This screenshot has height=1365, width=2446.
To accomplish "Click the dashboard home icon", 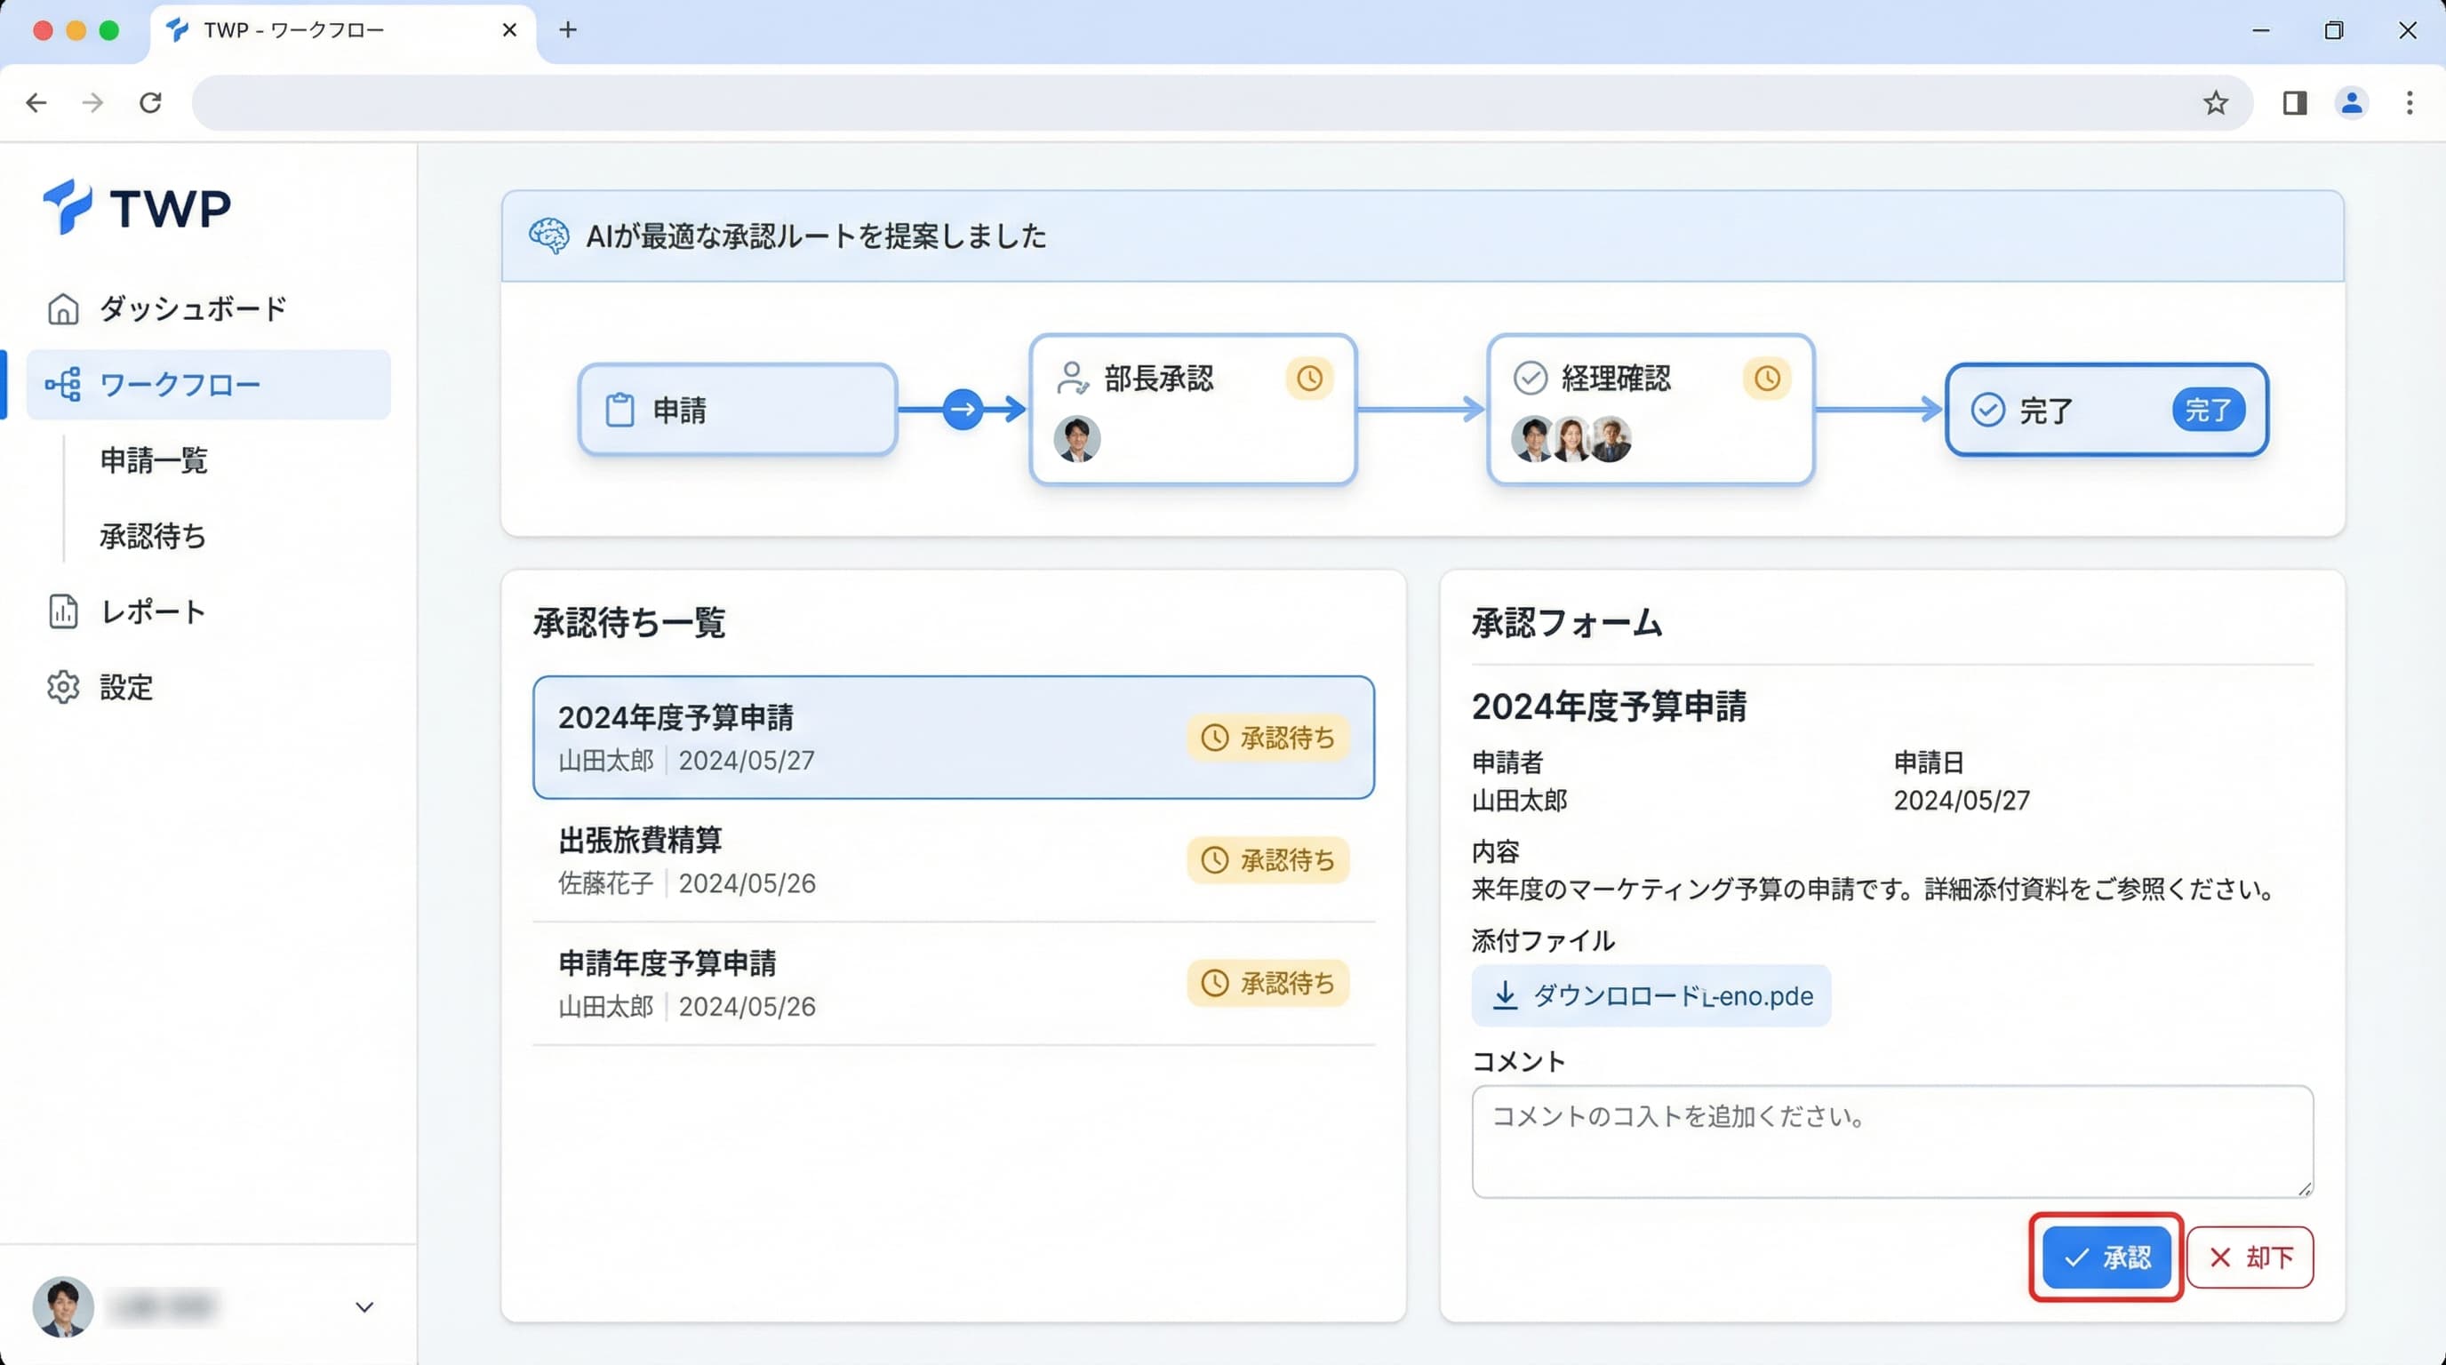I will coord(63,308).
